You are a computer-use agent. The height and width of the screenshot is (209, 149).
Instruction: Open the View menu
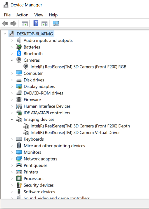(x=39, y=15)
